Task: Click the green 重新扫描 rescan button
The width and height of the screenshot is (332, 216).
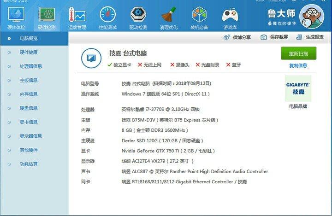Action: pyautogui.click(x=298, y=53)
